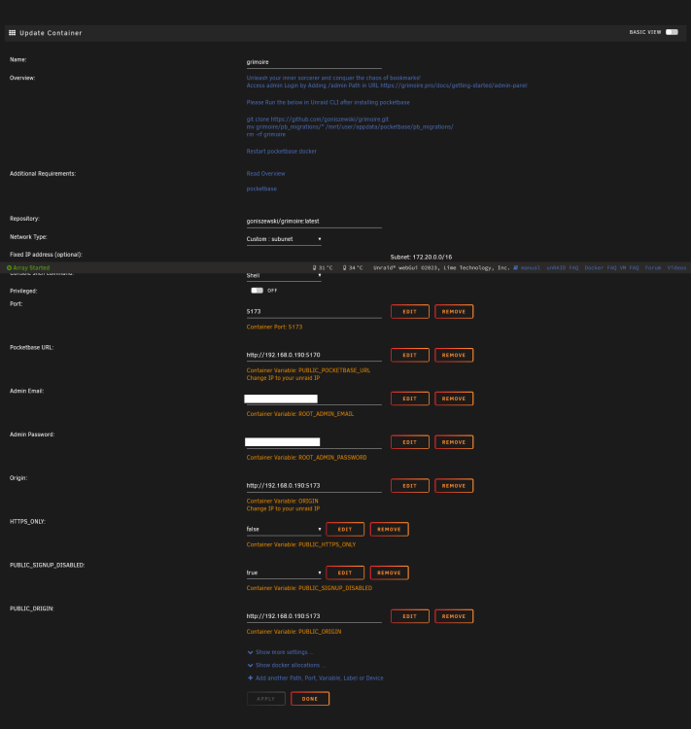Edit the PUBLIC_SIGNUP_DISABLED variable
The image size is (691, 729).
click(345, 573)
